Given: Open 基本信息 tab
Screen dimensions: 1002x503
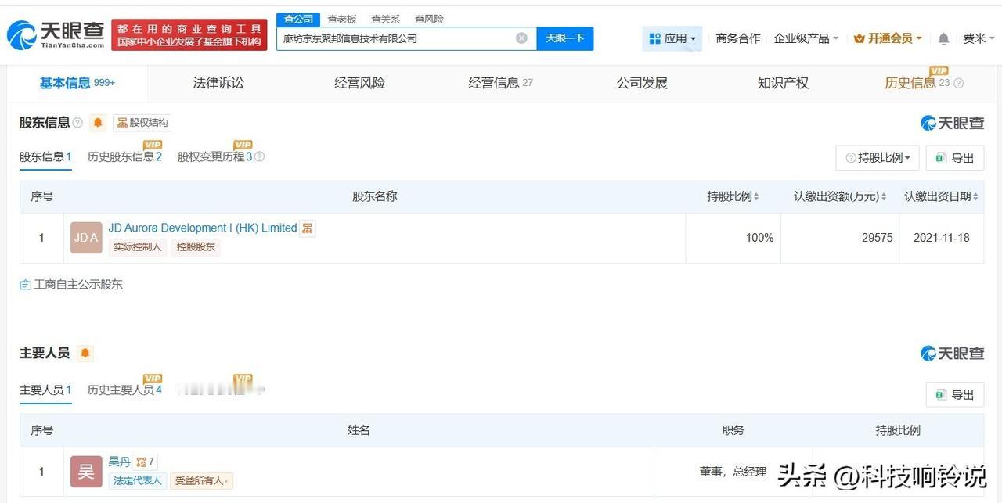Looking at the screenshot, I should [77, 83].
